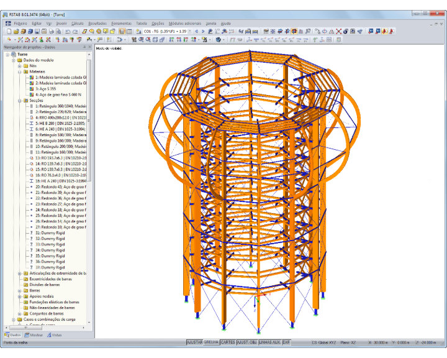Toggle GRELHA grid in status bar
447x358 pixels.
[x=211, y=342]
